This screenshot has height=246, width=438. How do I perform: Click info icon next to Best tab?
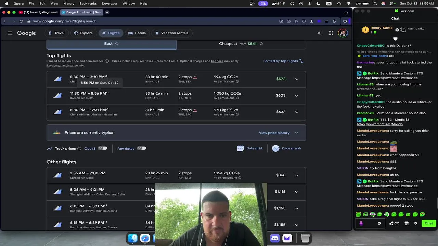[x=117, y=44]
